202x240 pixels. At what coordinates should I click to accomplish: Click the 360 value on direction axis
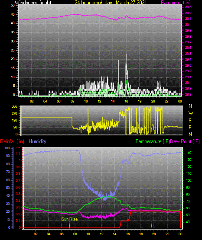pyautogui.click(x=14, y=107)
